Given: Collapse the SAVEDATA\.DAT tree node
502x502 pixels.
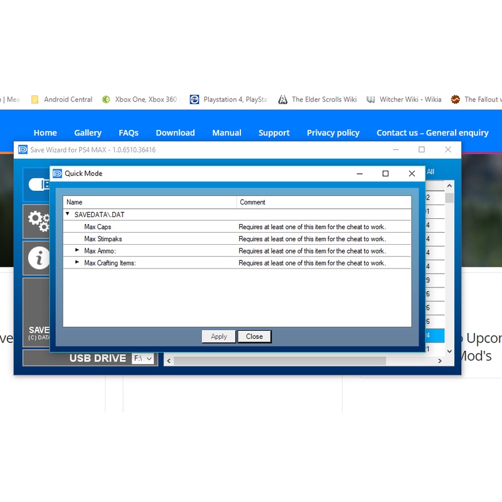Looking at the screenshot, I should (x=68, y=215).
